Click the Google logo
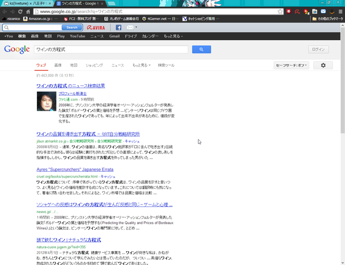 (x=17, y=50)
